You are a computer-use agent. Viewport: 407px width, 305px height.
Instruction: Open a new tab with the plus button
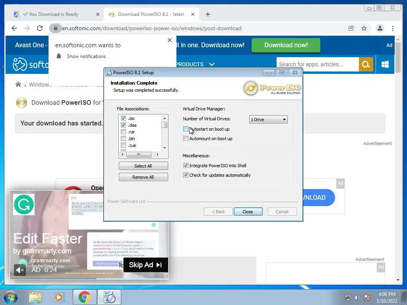[x=207, y=14]
